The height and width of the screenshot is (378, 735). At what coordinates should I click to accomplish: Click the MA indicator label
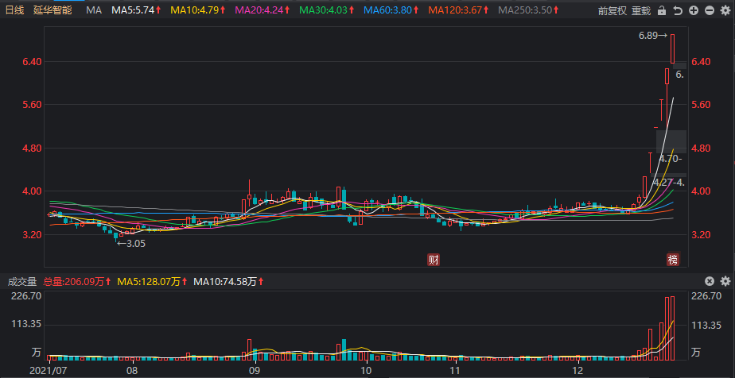(94, 10)
